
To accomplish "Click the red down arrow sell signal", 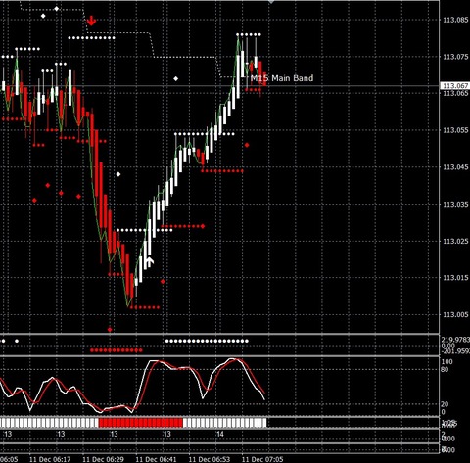I will (91, 22).
